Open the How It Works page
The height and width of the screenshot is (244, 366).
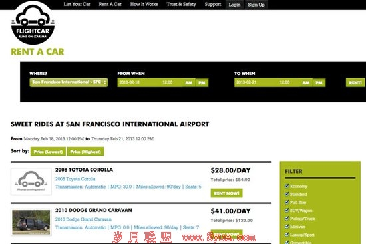pyautogui.click(x=144, y=4)
